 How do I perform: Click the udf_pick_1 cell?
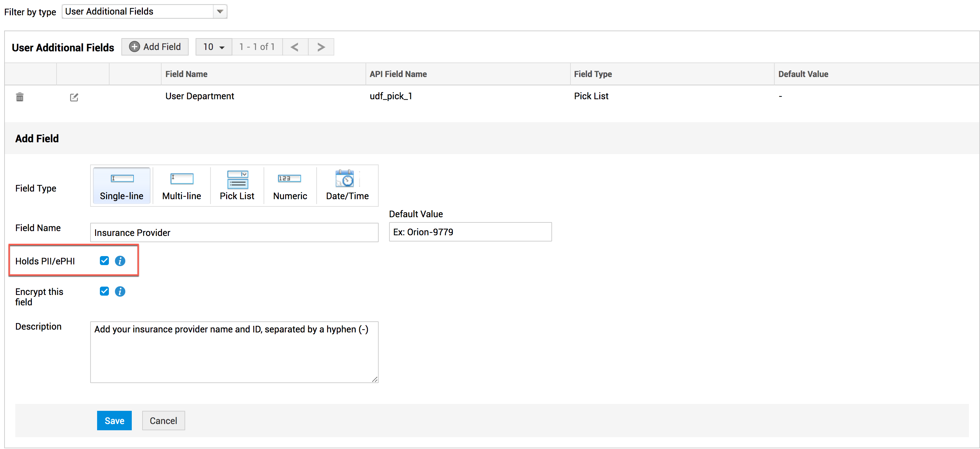click(391, 96)
